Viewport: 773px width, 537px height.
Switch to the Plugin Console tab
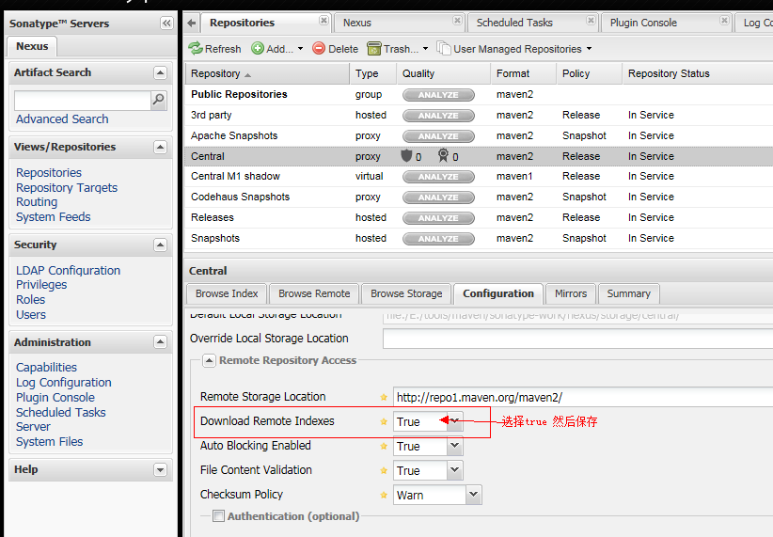tap(643, 23)
